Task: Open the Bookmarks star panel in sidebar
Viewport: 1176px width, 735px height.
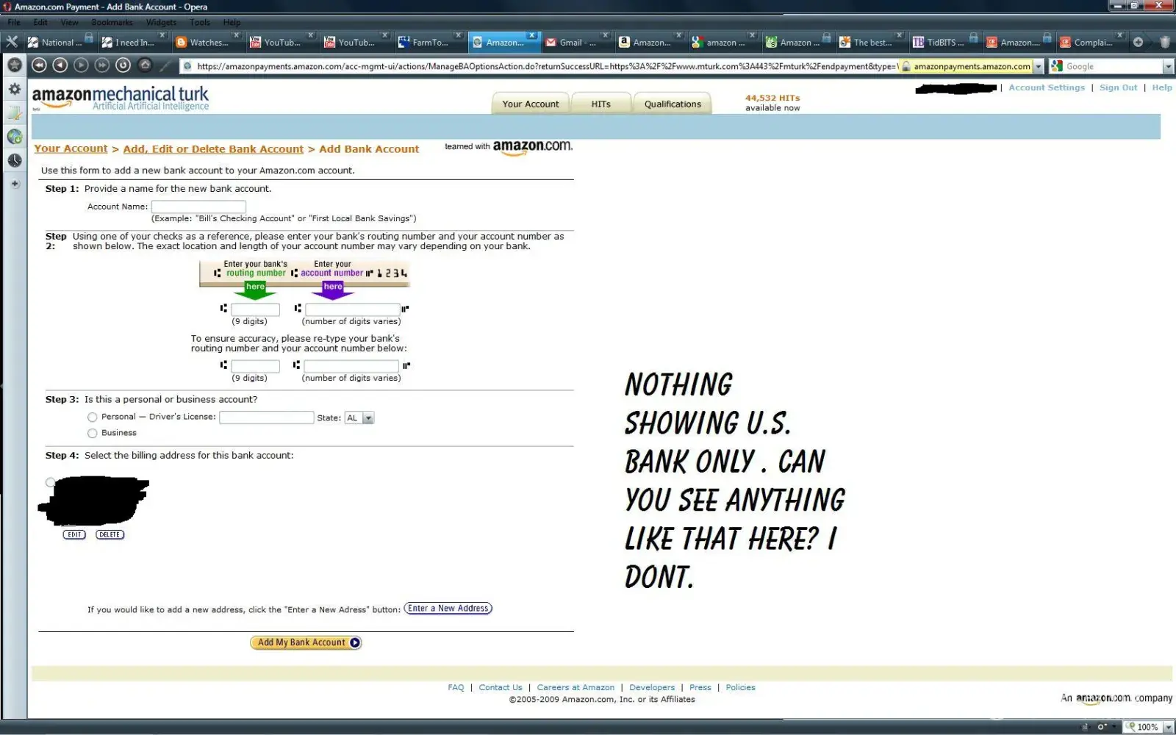Action: click(x=14, y=65)
